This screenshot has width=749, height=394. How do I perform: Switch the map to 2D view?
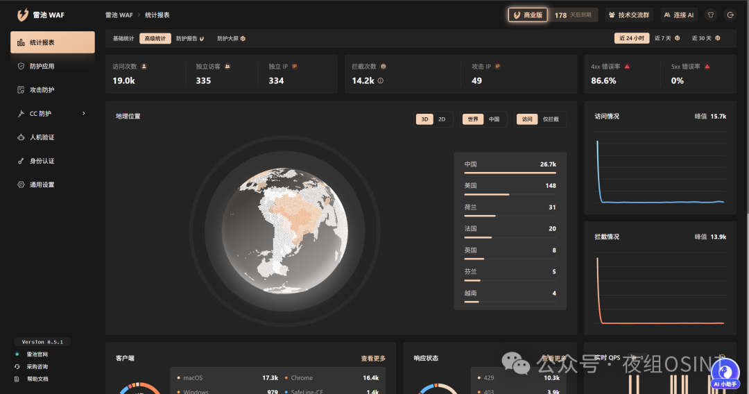442,119
